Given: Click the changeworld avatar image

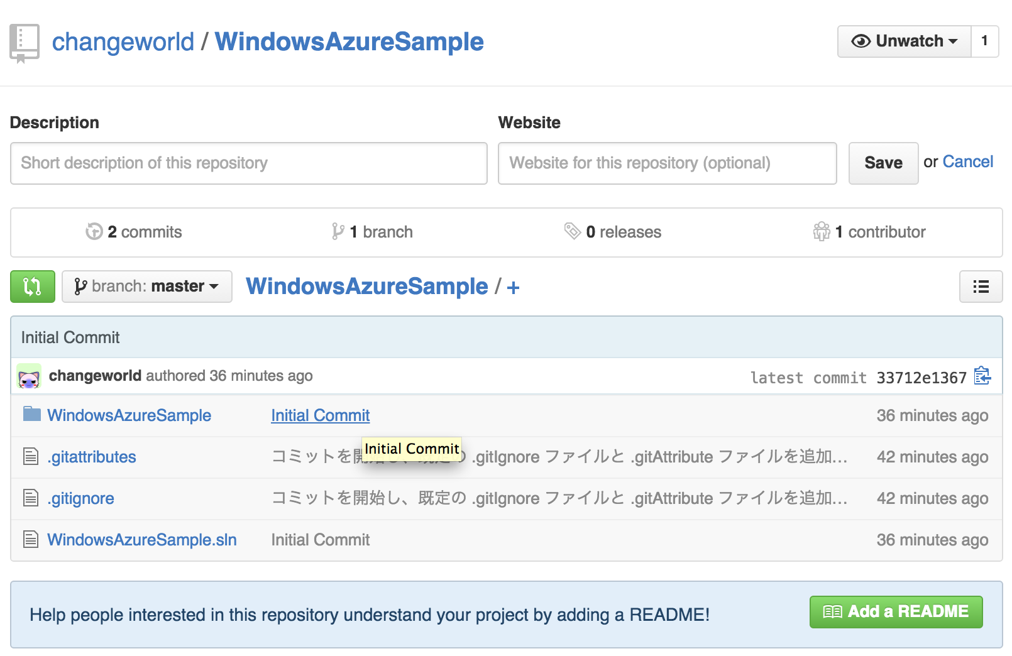Looking at the screenshot, I should [29, 376].
